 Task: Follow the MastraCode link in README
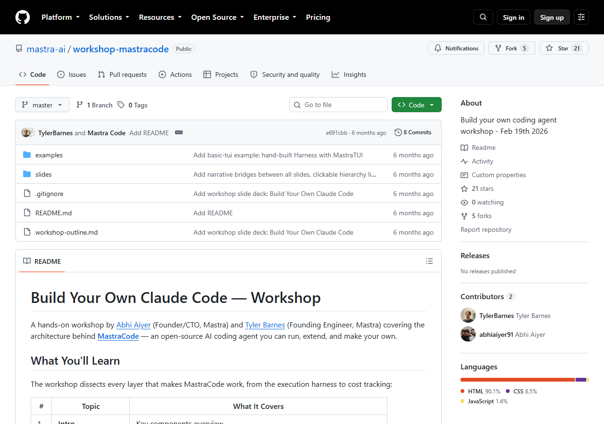118,336
